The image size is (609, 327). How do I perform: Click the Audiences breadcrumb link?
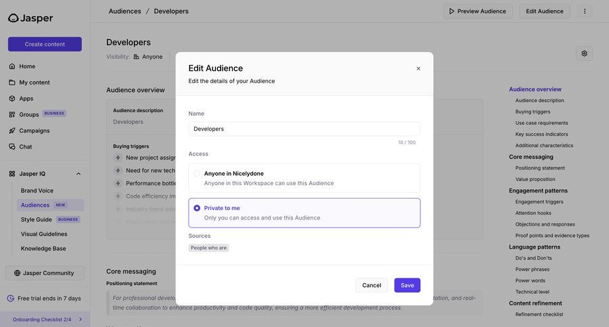click(125, 11)
